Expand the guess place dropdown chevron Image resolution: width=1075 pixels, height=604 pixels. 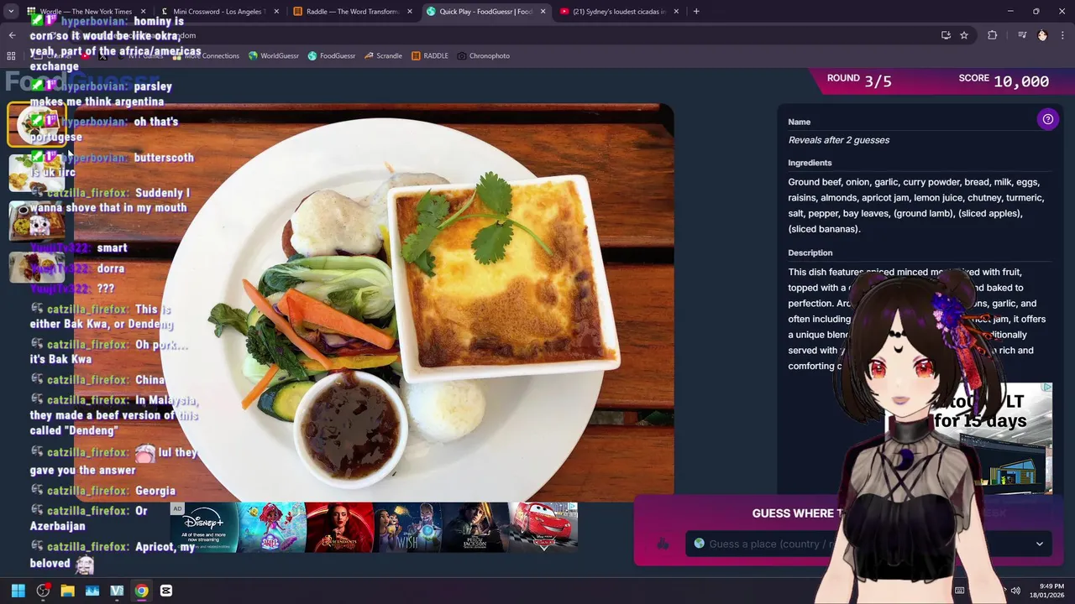coord(1039,544)
